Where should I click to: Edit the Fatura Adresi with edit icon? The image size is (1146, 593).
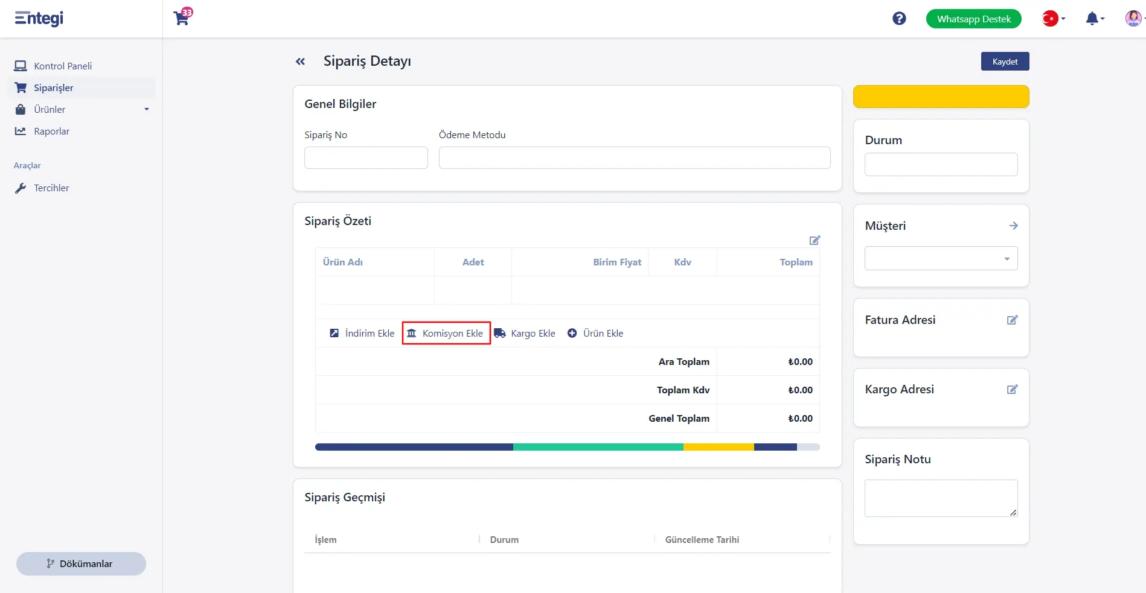pos(1013,320)
